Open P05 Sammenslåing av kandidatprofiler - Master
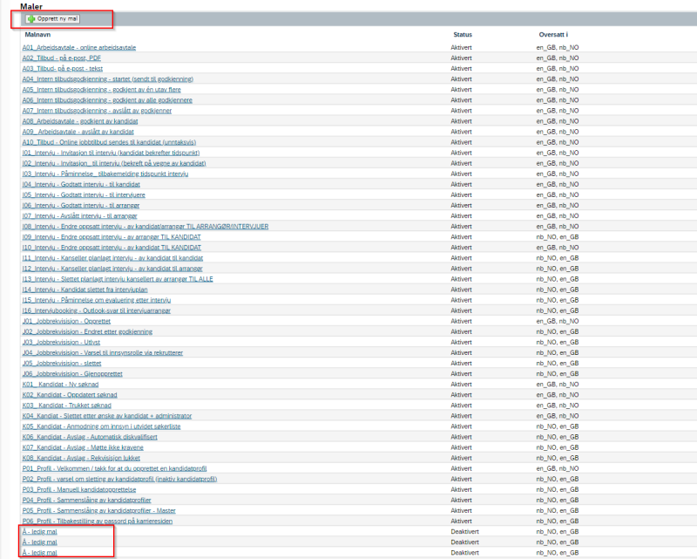This screenshot has height=559, width=697. tap(99, 511)
